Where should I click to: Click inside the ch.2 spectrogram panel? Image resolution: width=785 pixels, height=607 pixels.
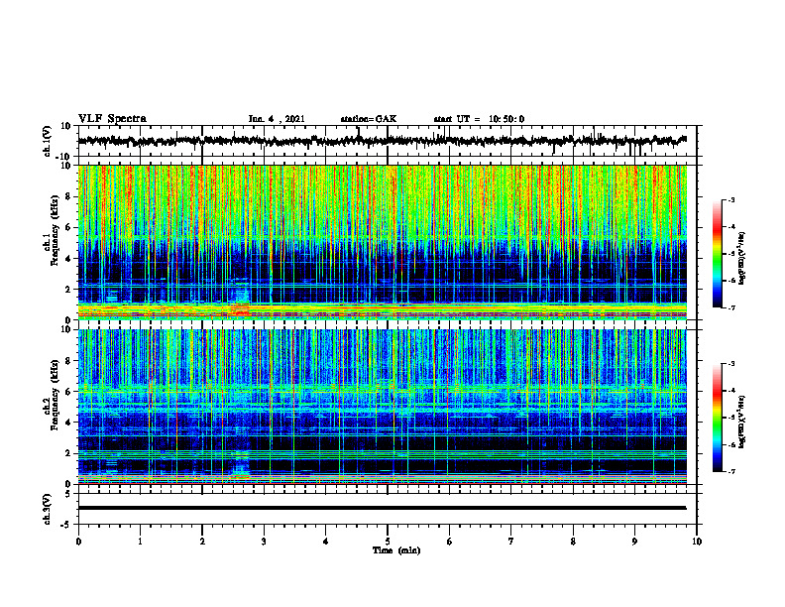383,407
